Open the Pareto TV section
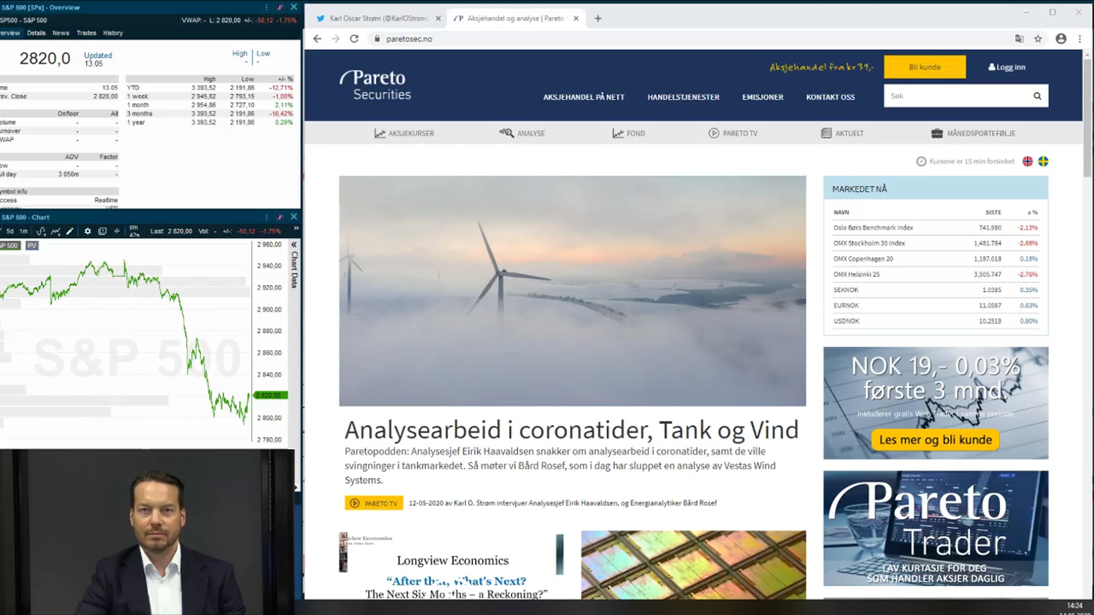The height and width of the screenshot is (615, 1094). pyautogui.click(x=733, y=133)
